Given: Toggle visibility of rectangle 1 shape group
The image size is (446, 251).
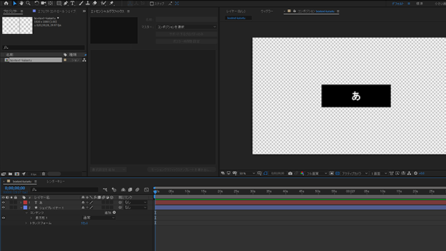Looking at the screenshot, I should click(3, 218).
